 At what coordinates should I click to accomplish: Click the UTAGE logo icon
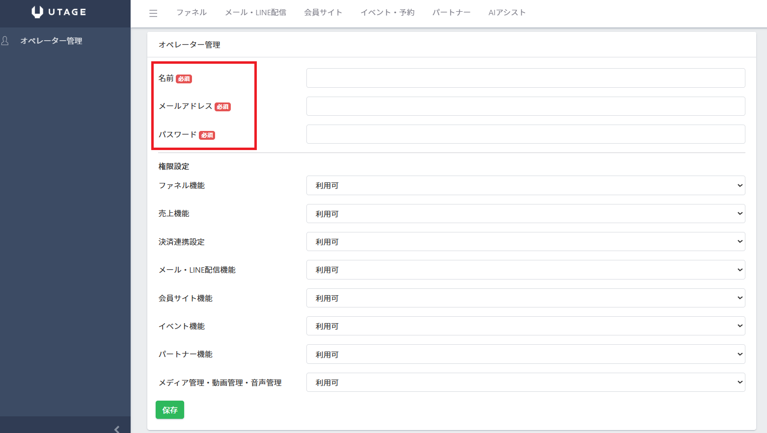(37, 12)
